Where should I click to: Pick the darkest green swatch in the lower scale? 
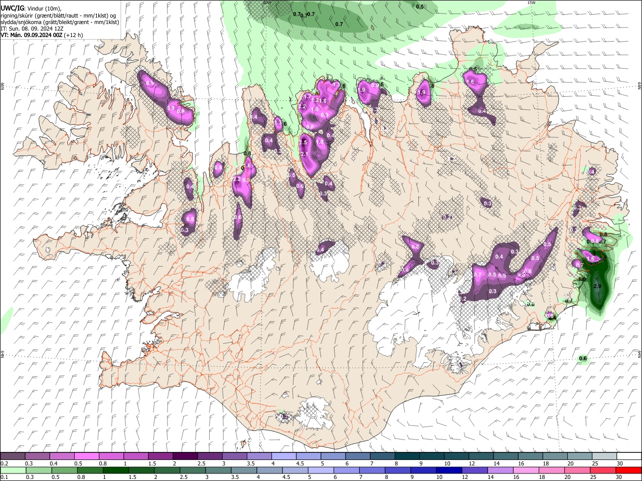[115, 470]
